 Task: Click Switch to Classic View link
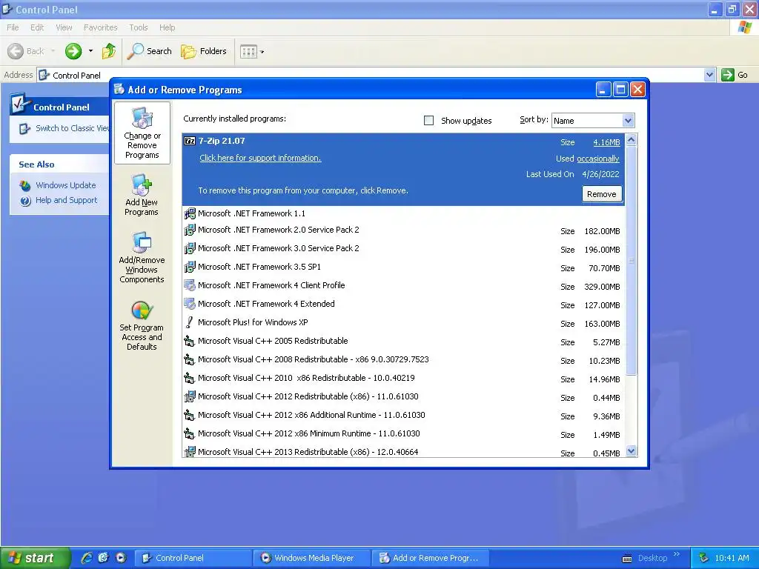click(73, 128)
